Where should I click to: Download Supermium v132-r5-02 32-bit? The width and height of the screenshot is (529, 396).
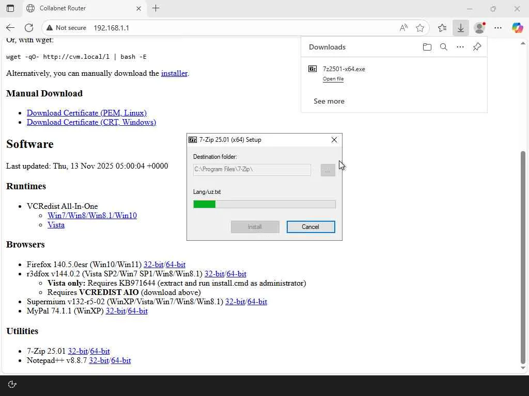(235, 302)
